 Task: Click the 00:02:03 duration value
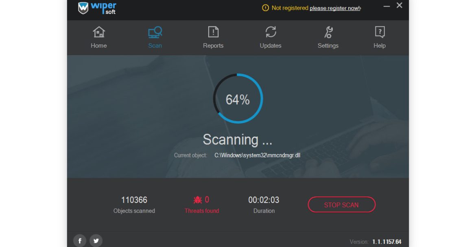pyautogui.click(x=264, y=200)
